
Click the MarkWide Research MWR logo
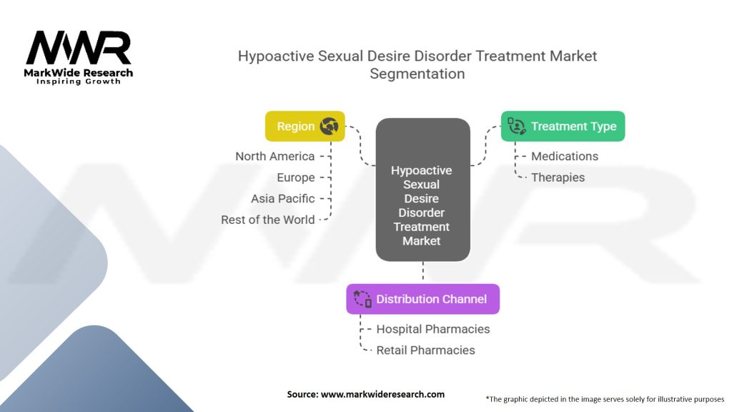coord(79,50)
